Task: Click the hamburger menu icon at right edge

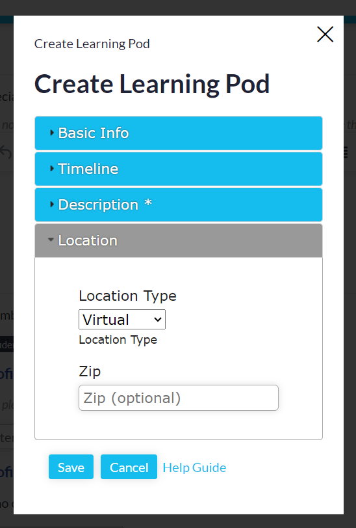Action: [x=345, y=152]
